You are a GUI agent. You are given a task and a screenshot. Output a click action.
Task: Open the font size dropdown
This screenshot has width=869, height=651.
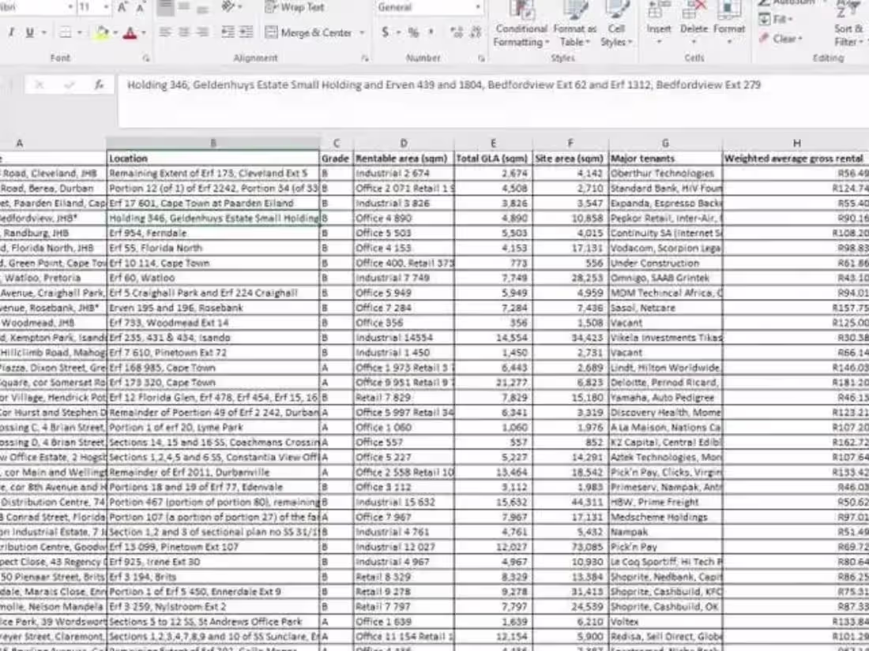click(105, 6)
